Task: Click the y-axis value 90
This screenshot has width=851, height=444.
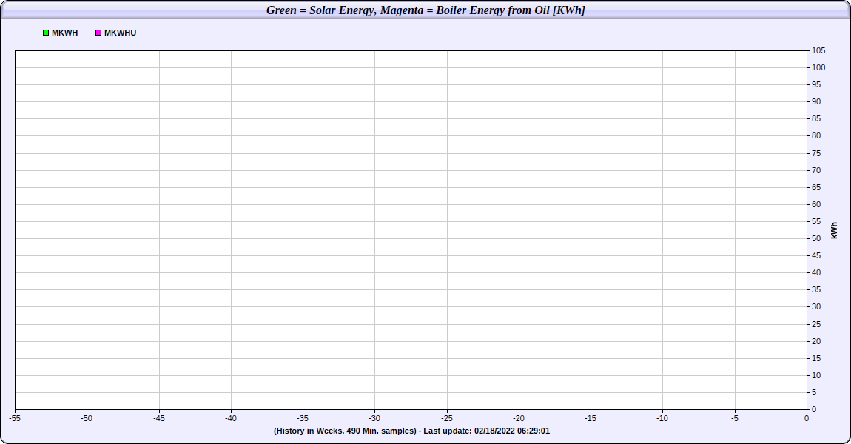Action: pyautogui.click(x=816, y=101)
